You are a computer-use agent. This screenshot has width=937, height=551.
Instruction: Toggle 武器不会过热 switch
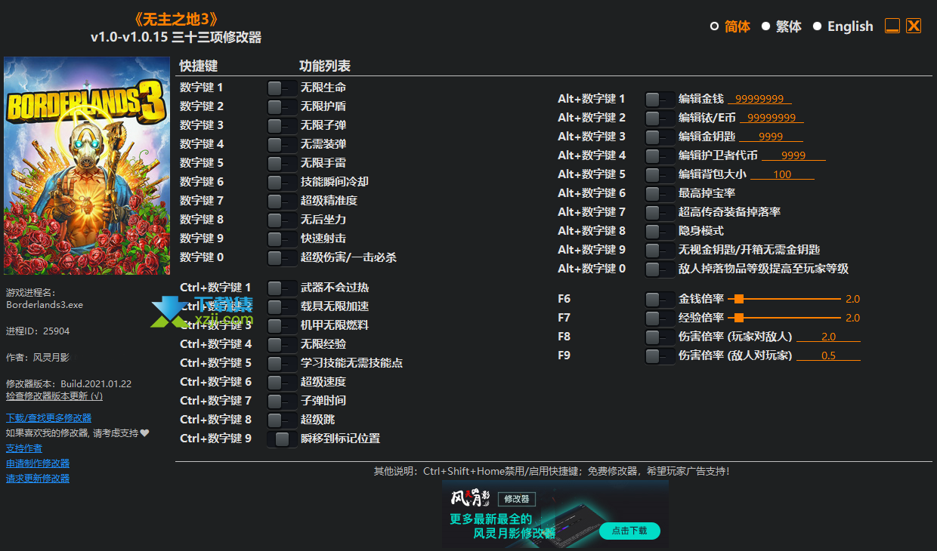(x=282, y=288)
